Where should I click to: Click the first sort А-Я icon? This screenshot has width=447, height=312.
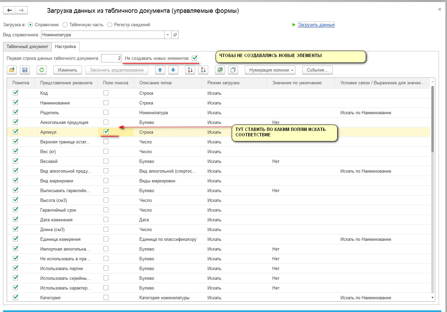190,70
